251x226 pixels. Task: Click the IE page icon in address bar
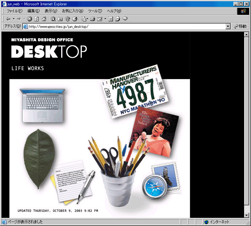click(25, 26)
